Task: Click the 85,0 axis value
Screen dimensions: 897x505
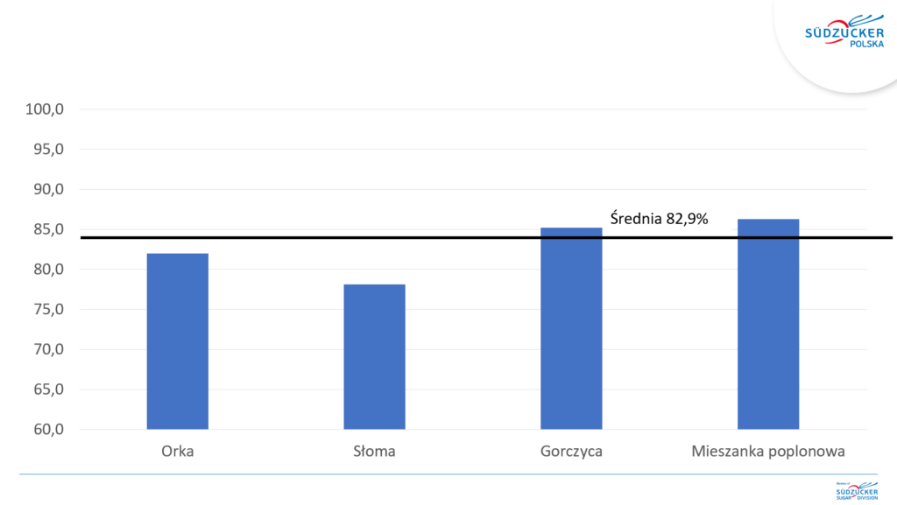Action: [x=49, y=229]
